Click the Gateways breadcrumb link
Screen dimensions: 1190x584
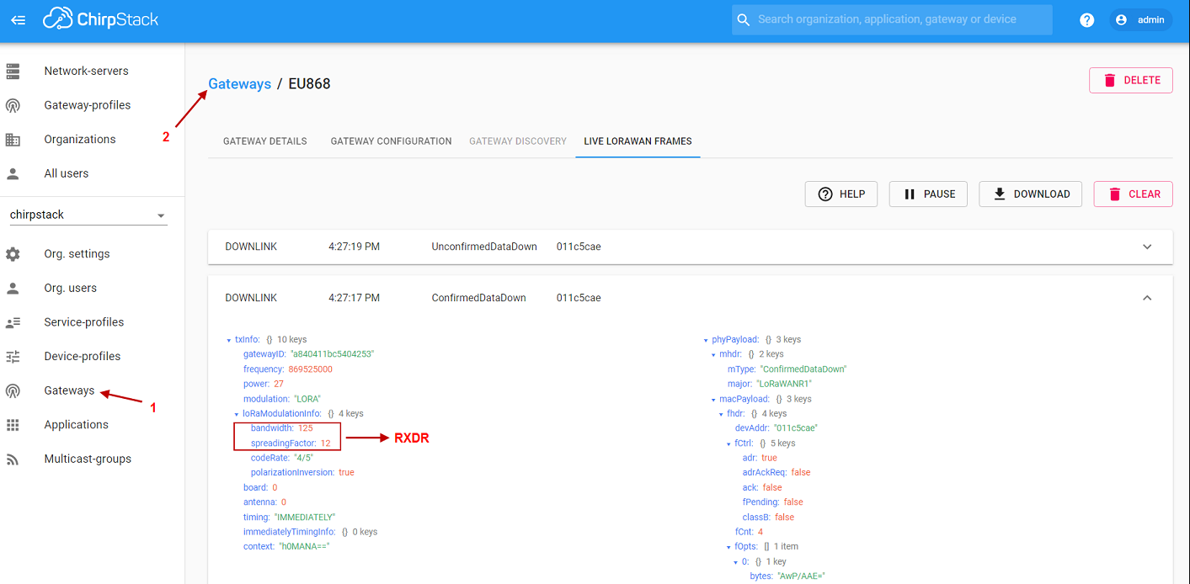(240, 84)
